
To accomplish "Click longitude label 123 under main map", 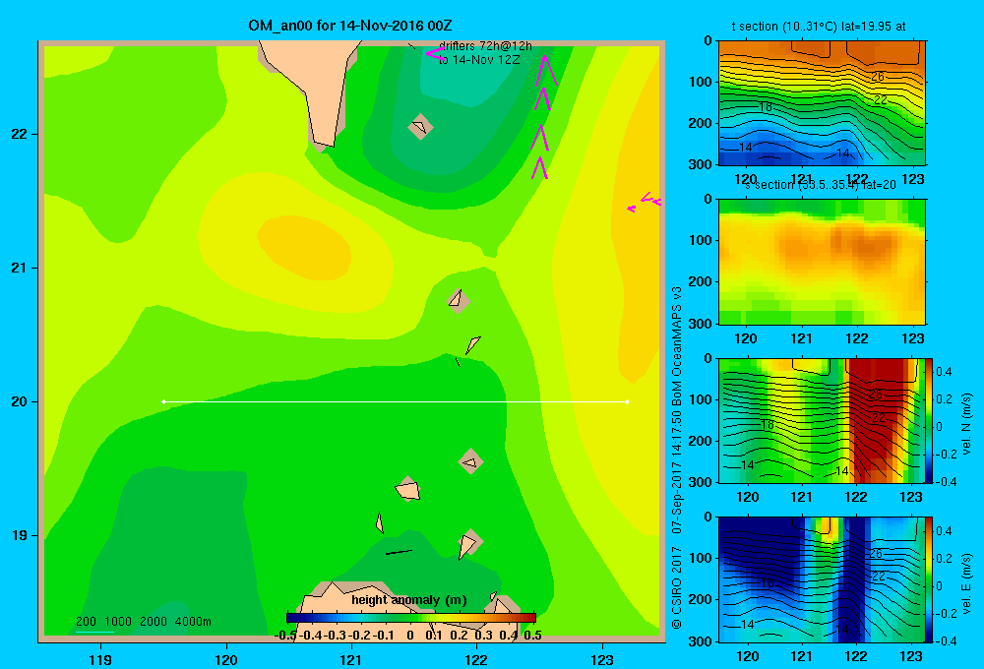I will pos(602,659).
